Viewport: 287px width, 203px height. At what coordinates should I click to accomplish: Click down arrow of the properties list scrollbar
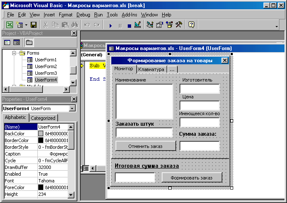click(71, 195)
